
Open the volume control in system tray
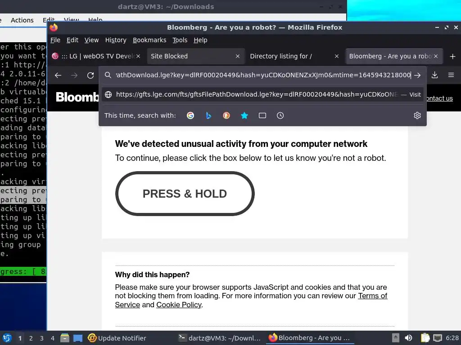[x=408, y=338]
